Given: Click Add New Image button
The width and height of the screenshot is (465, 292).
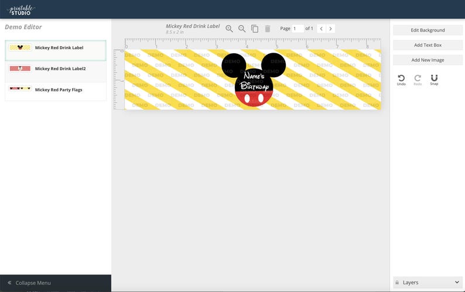Looking at the screenshot, I should pos(428,60).
